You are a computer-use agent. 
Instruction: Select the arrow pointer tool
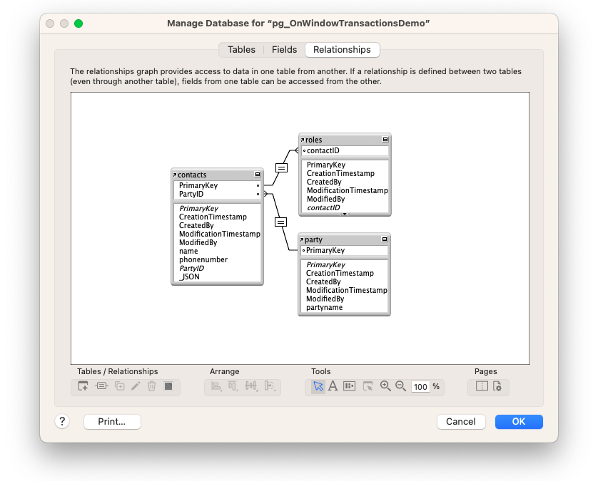click(318, 386)
